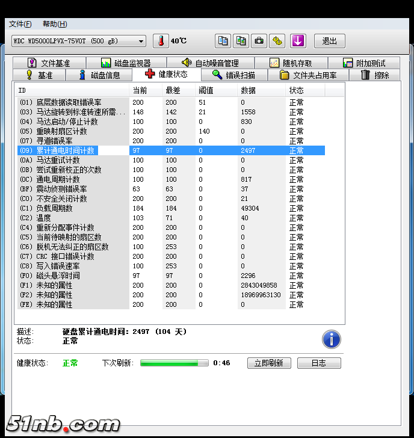
Task: Select row (04) 马达启动/停止计数
Action: point(171,122)
